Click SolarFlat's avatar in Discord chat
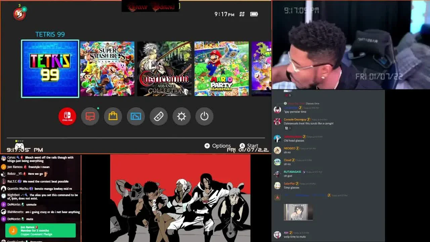430x242 pixels. pyautogui.click(x=277, y=186)
